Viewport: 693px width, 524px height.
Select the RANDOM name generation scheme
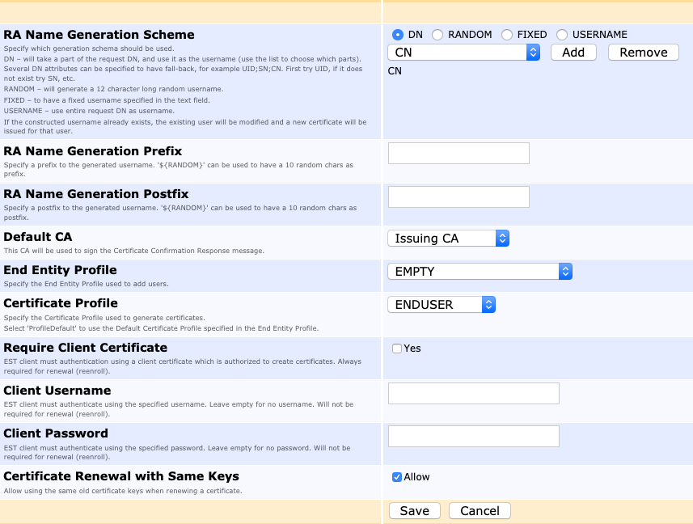pyautogui.click(x=437, y=35)
